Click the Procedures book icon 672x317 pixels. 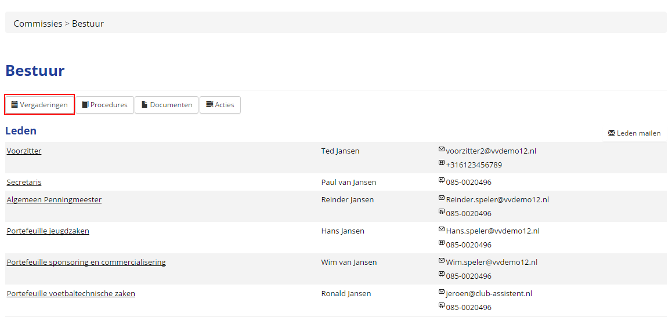85,105
